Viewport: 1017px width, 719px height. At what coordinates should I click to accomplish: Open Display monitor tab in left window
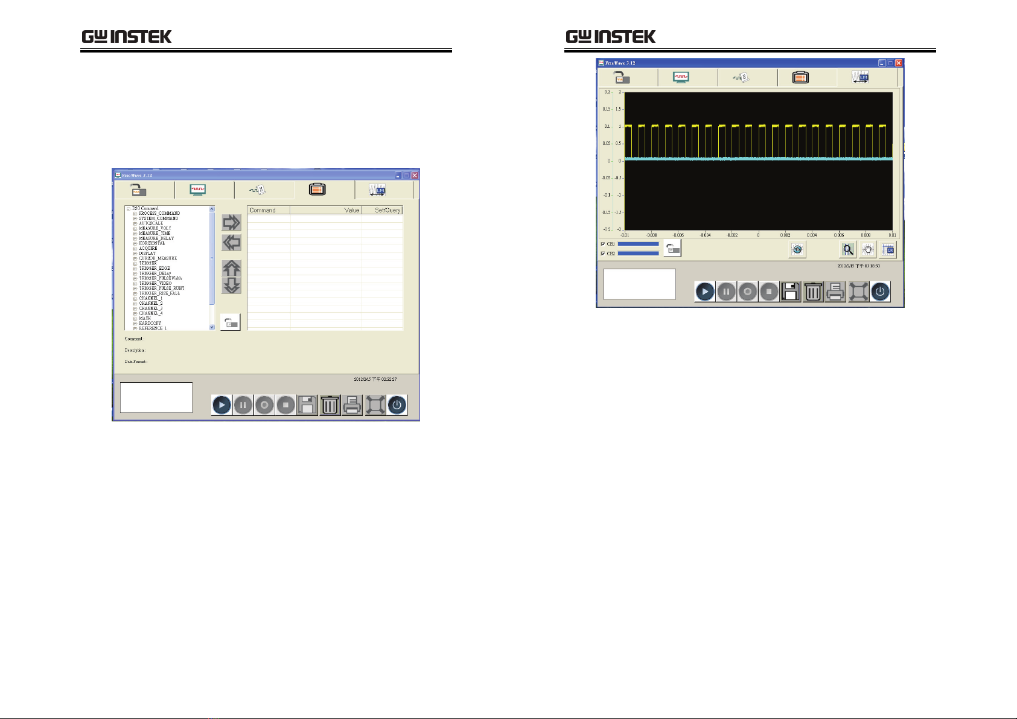tap(204, 190)
